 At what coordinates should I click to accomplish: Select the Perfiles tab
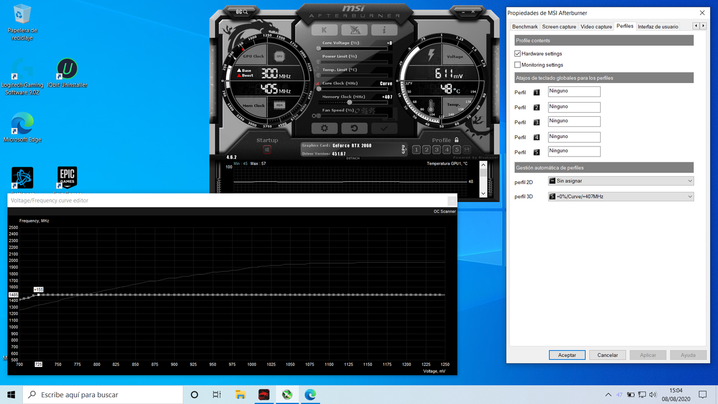625,26
